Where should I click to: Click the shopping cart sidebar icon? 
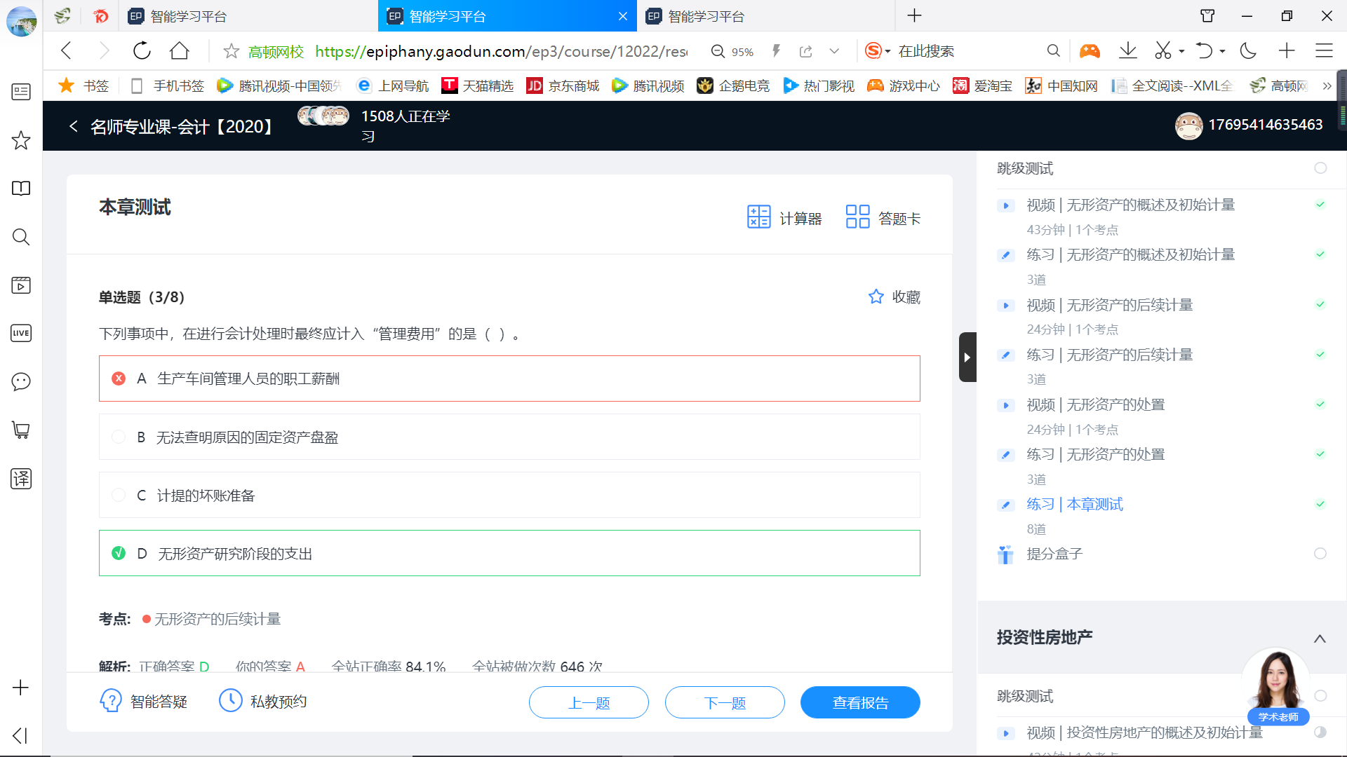21,430
